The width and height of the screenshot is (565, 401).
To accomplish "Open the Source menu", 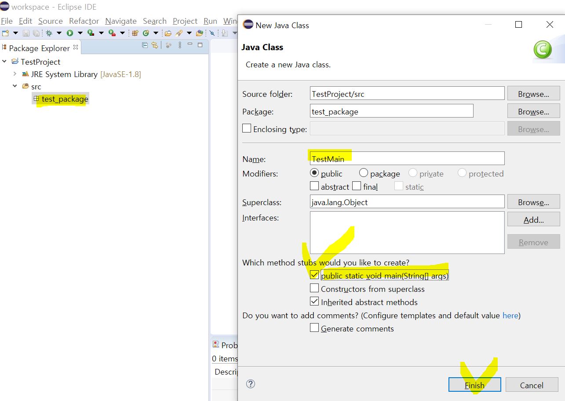I will (x=51, y=21).
